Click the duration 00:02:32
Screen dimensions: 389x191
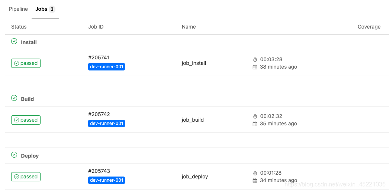point(271,116)
